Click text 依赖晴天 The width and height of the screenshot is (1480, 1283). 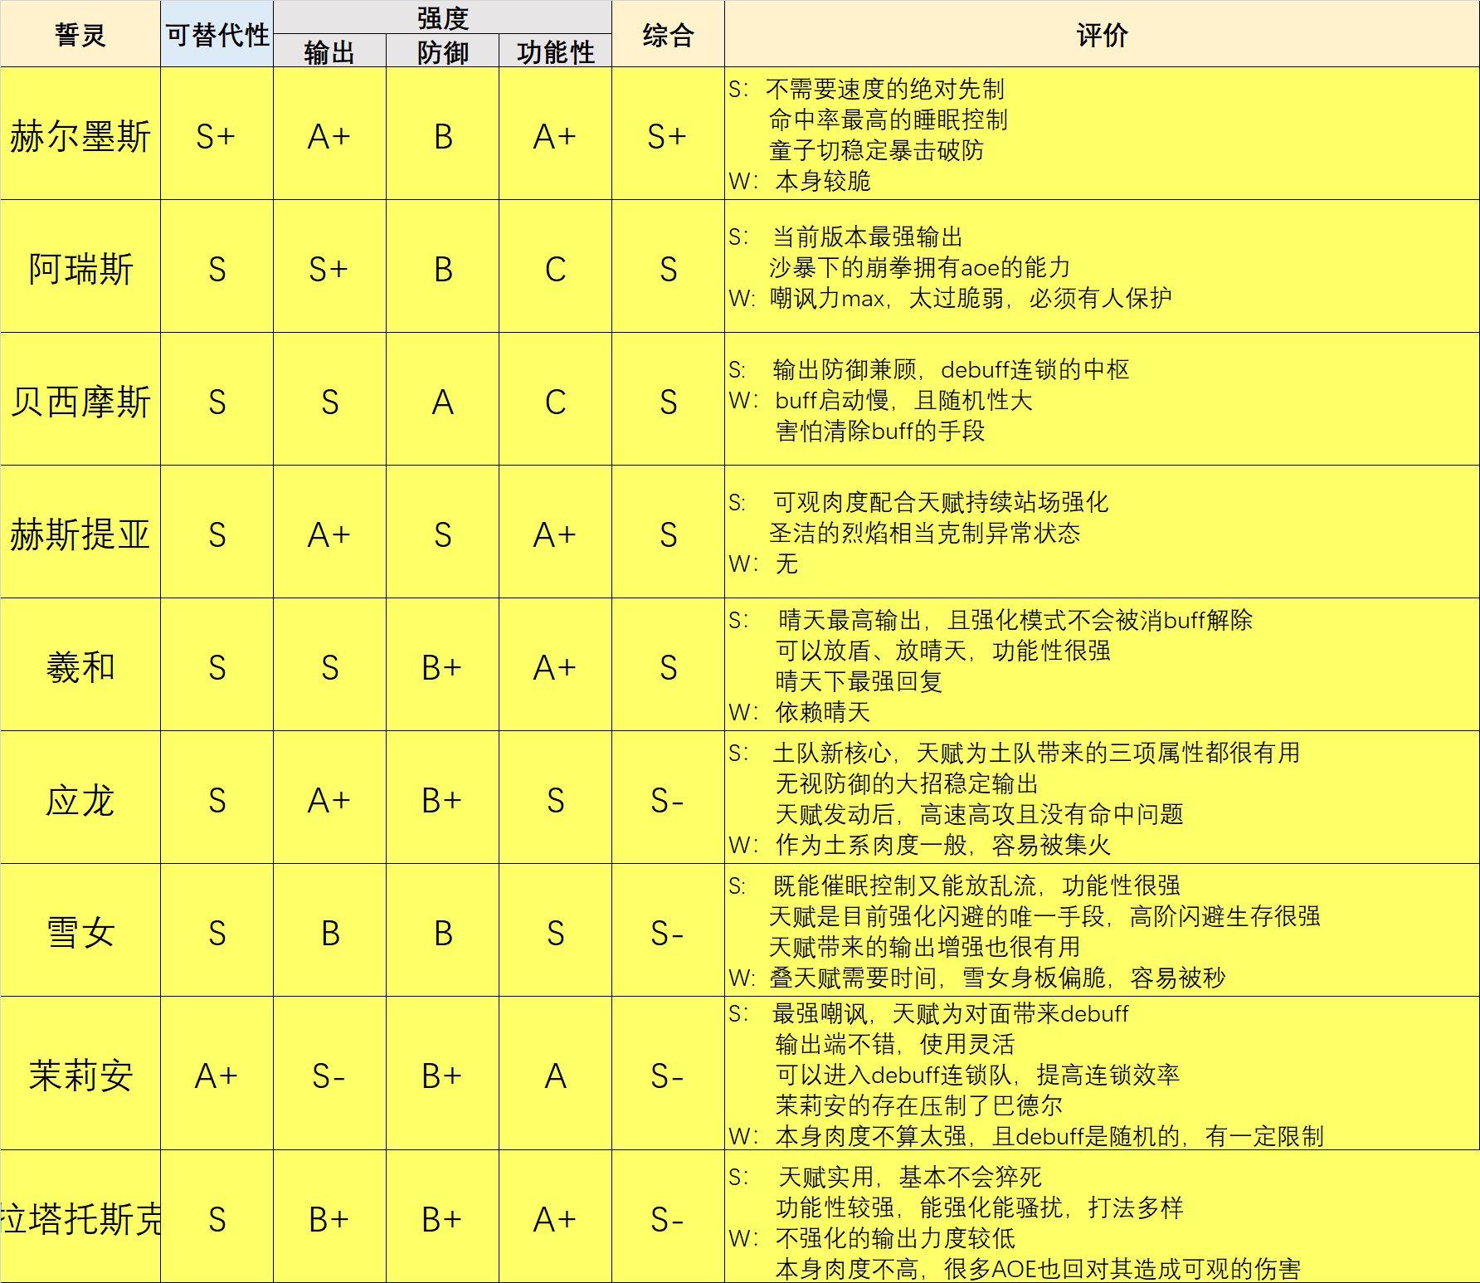tap(823, 712)
